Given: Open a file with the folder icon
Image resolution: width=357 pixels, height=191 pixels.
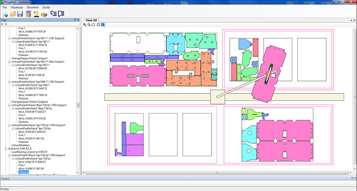Looking at the screenshot, I should pyautogui.click(x=13, y=14).
